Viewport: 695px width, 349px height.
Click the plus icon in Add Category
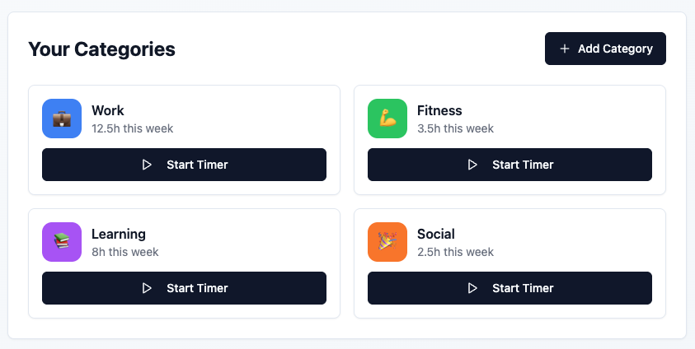click(x=564, y=49)
